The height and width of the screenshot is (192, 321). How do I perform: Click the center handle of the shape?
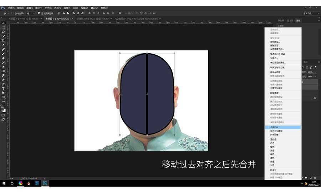[x=147, y=94]
